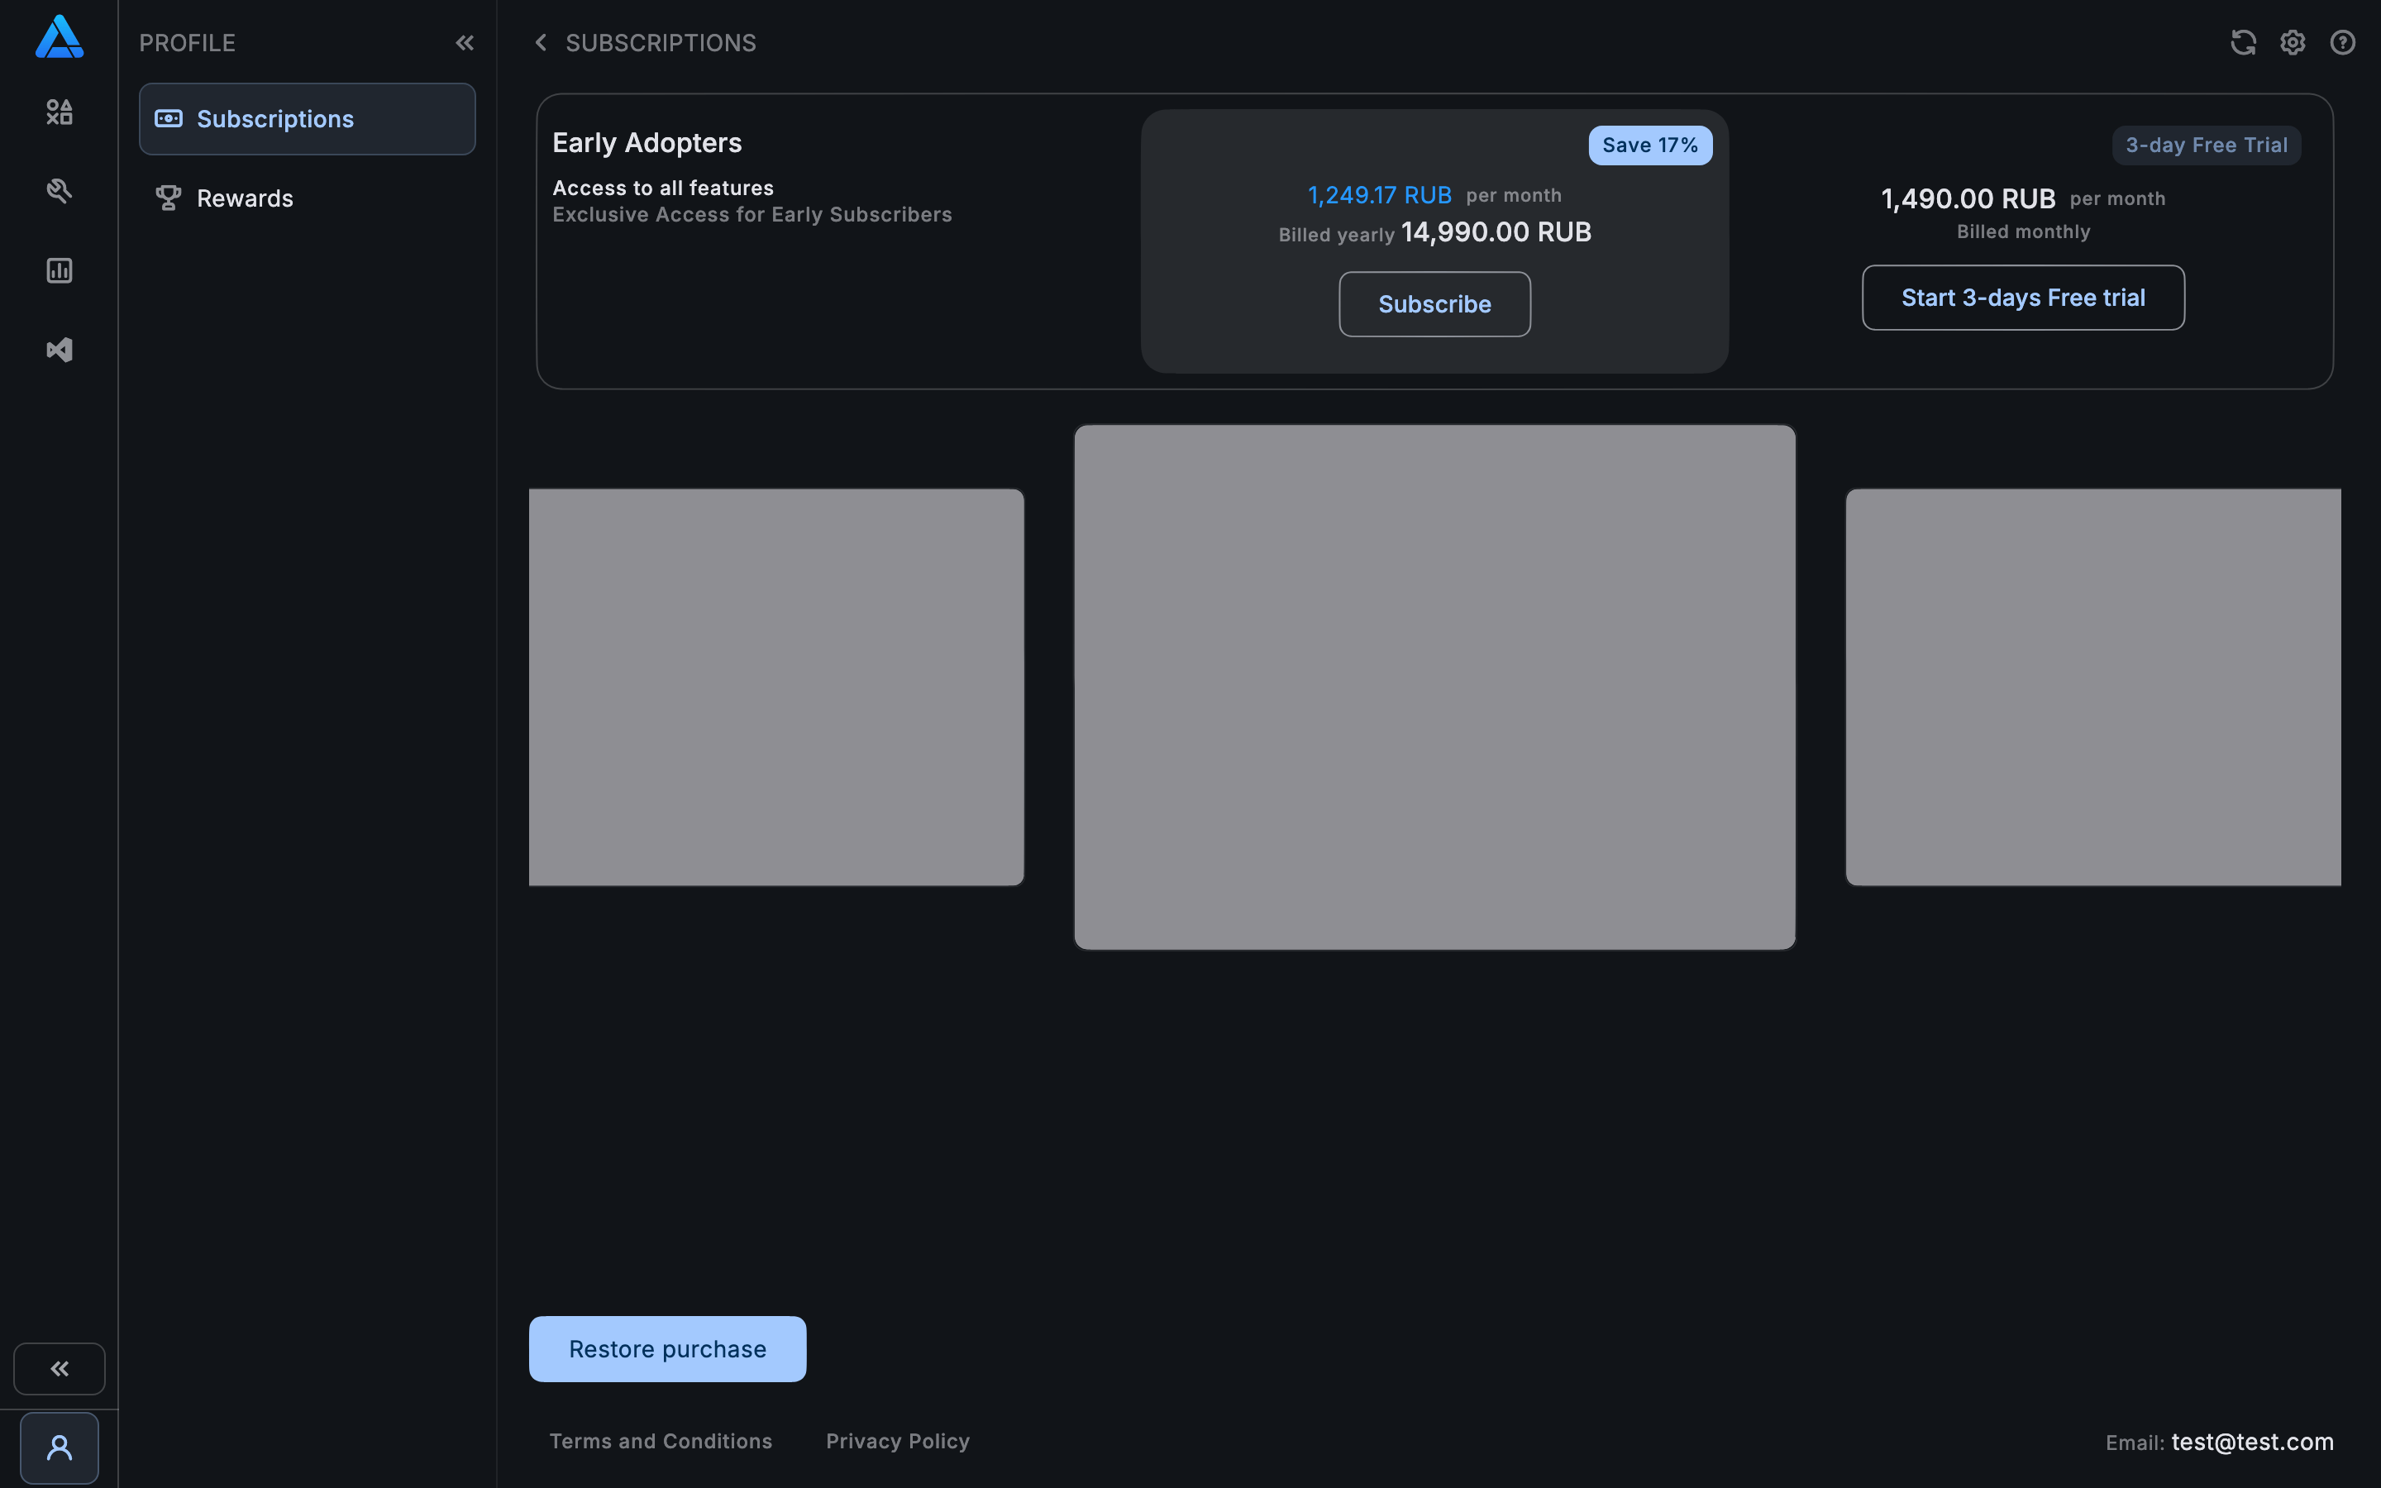Collapse the left sidebar rail
The width and height of the screenshot is (2381, 1488).
point(59,1368)
